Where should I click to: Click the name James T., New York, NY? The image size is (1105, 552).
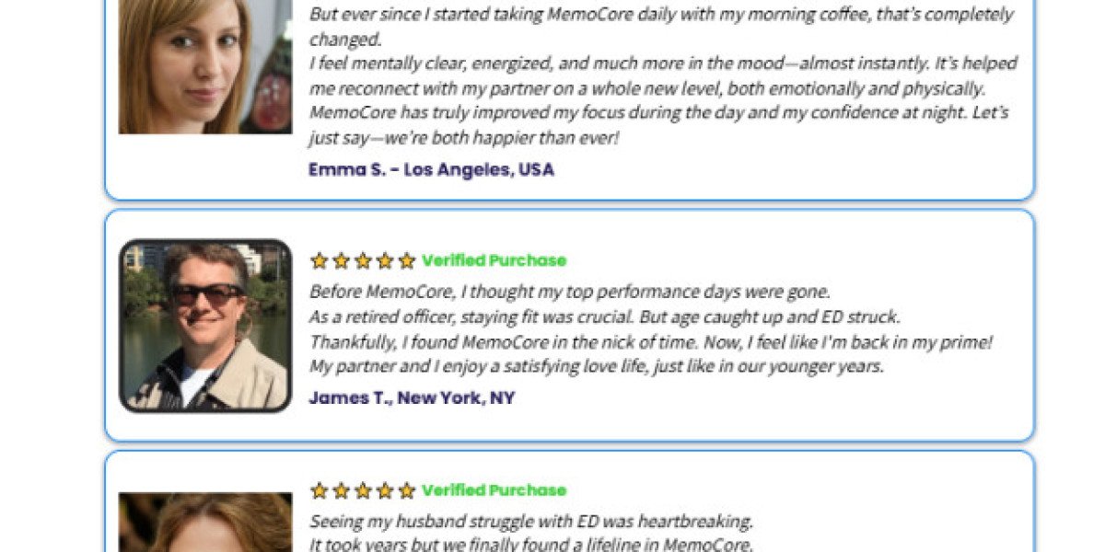412,397
